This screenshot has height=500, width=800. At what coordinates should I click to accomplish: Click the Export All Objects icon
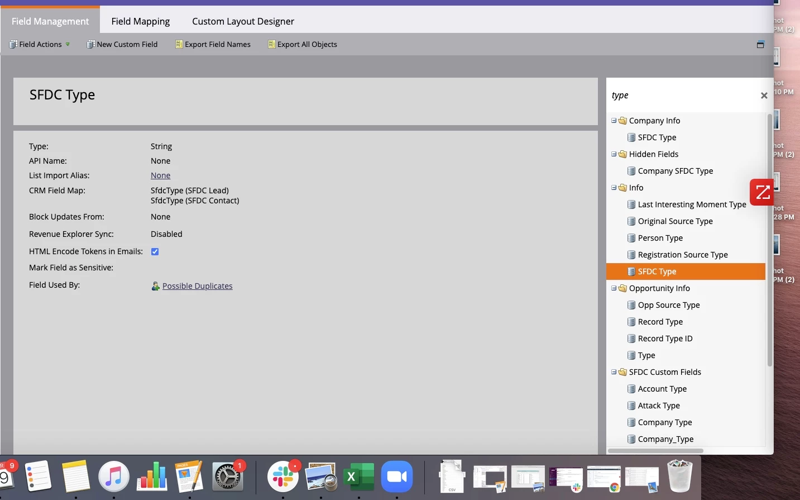click(x=272, y=44)
